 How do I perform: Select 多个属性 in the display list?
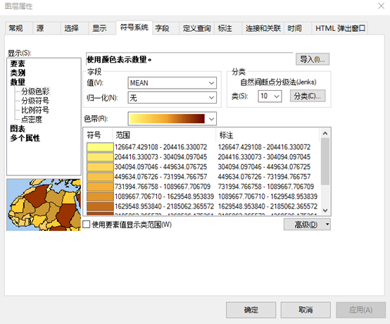[x=25, y=138]
